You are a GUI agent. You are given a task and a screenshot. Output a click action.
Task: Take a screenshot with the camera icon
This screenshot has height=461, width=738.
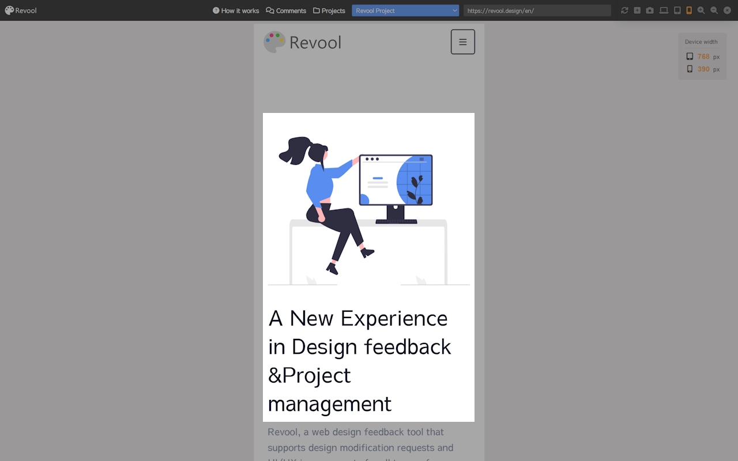[x=650, y=10]
